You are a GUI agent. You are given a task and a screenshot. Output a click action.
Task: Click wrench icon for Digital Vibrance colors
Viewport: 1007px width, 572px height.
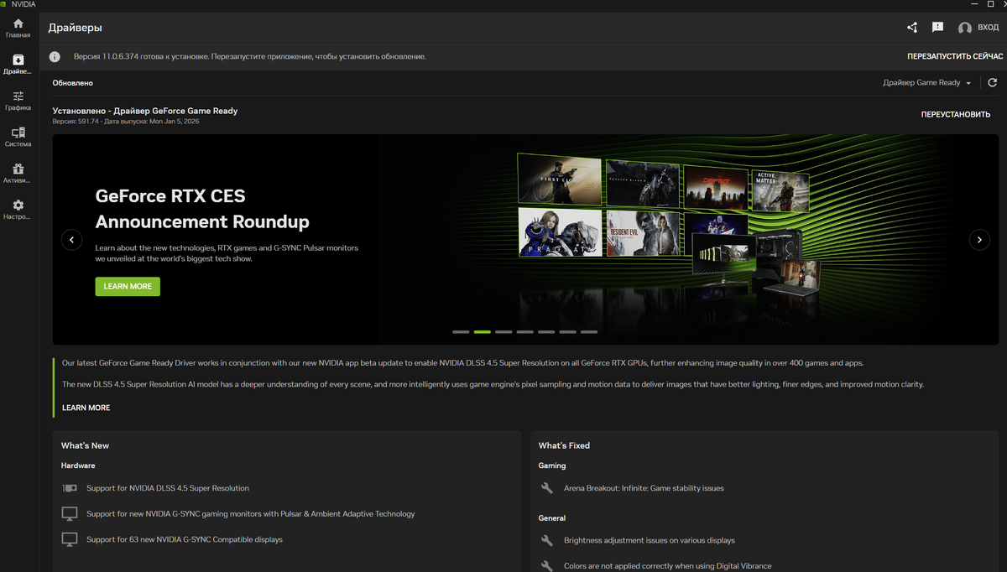coord(547,566)
